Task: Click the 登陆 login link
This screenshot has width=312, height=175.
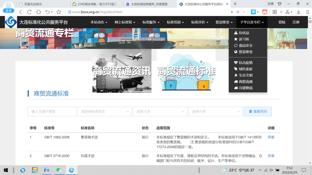Action: click(282, 22)
